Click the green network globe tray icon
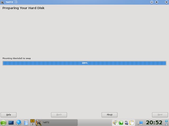The image size is (169, 126). tap(121, 123)
